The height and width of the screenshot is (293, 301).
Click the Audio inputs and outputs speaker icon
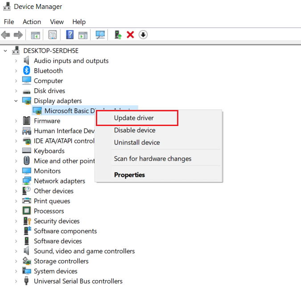(26, 61)
